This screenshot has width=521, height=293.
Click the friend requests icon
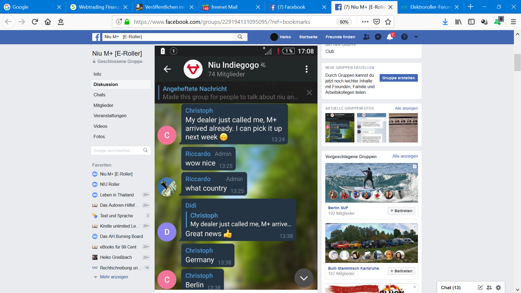pos(366,37)
